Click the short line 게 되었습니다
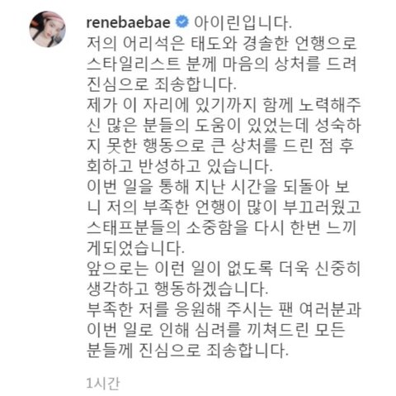This screenshot has width=396, height=396. coord(135,248)
